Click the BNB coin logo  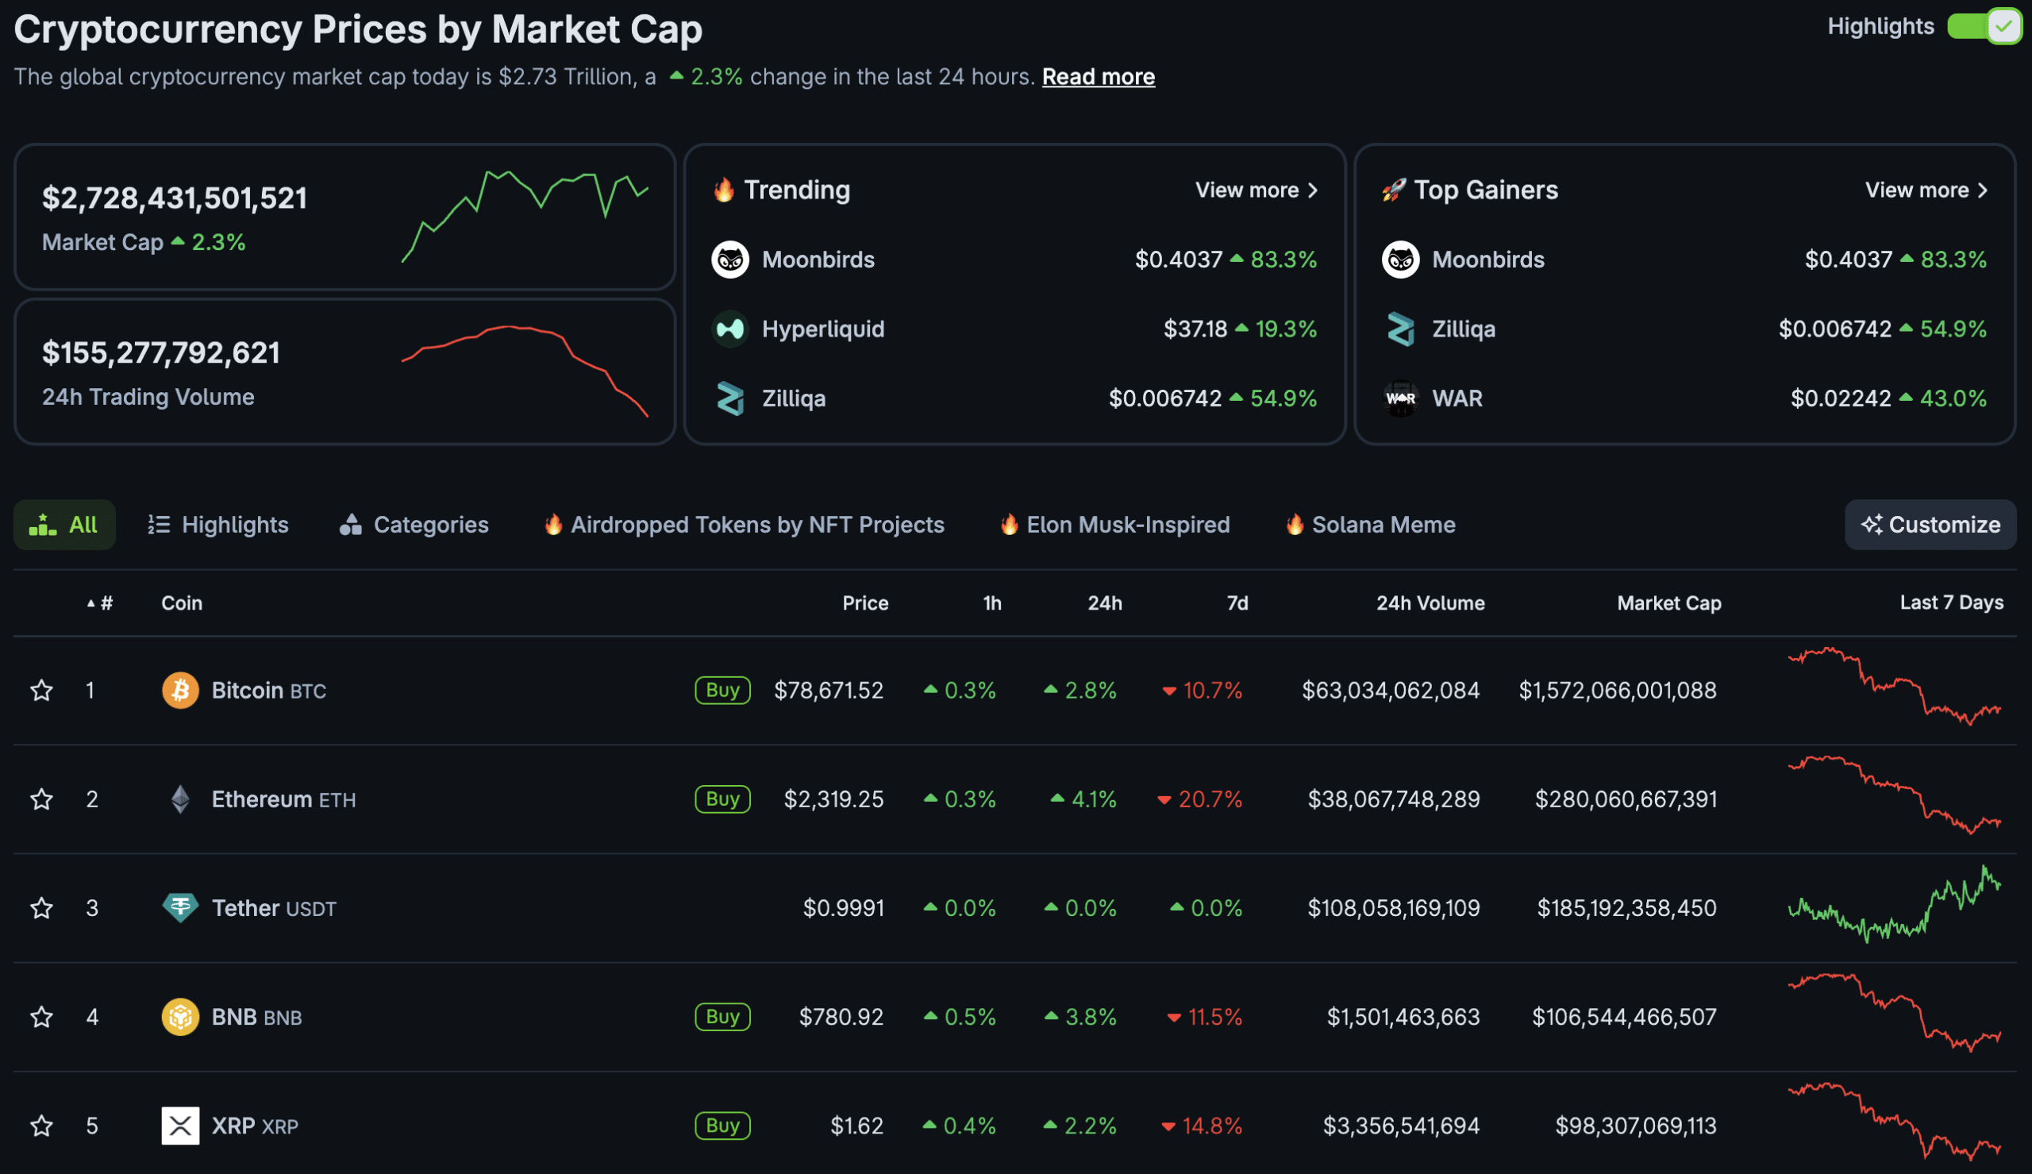(x=180, y=1016)
